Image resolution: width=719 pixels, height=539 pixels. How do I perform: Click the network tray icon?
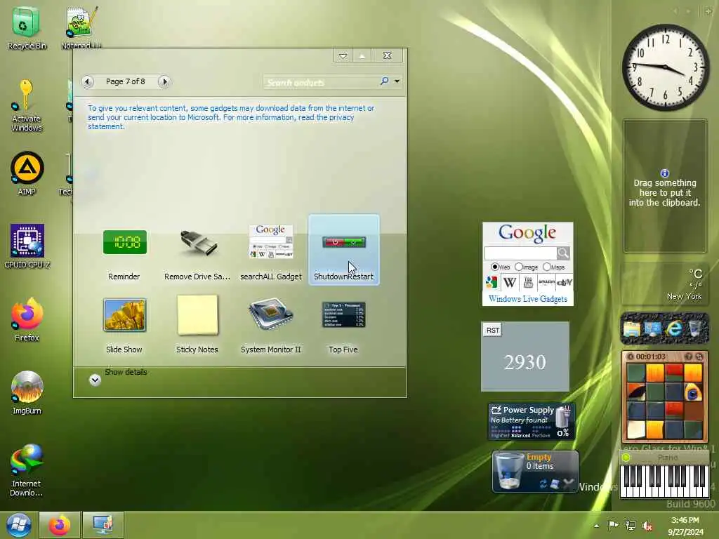[x=631, y=526]
